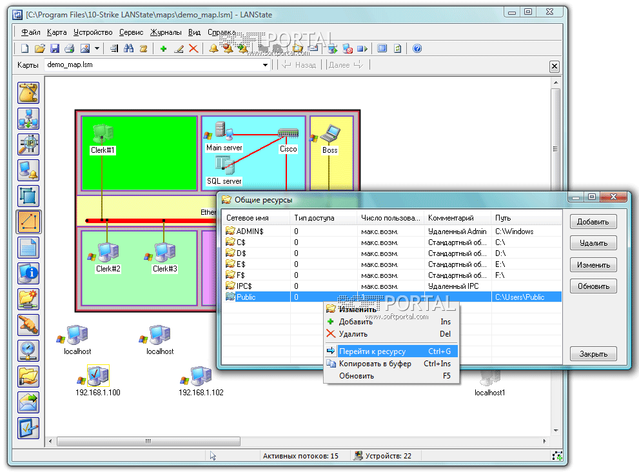Click the clock network sidebar icon
639x472 pixels.
coord(28,351)
